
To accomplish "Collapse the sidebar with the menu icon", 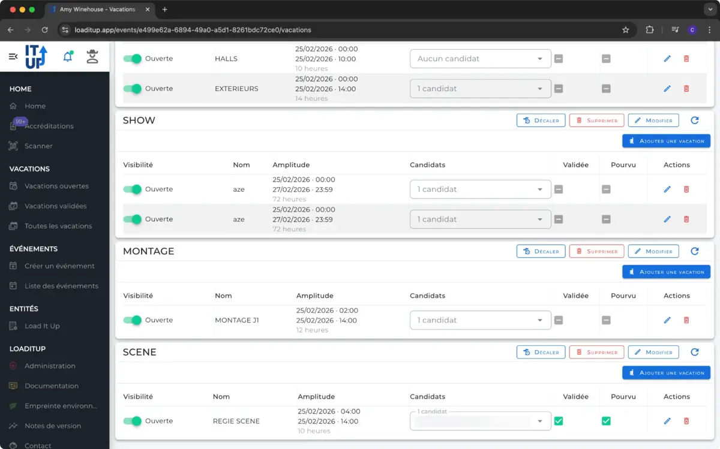I will coord(13,56).
